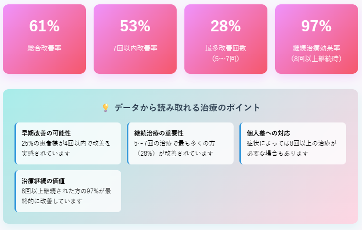Screen dimensions: 362x230
Task: Click the 継続治療の重要性 info card
Action: 181,144
